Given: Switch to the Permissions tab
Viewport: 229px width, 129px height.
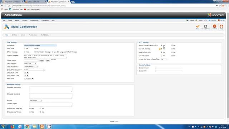Looking at the screenshot, I should click(33, 35).
